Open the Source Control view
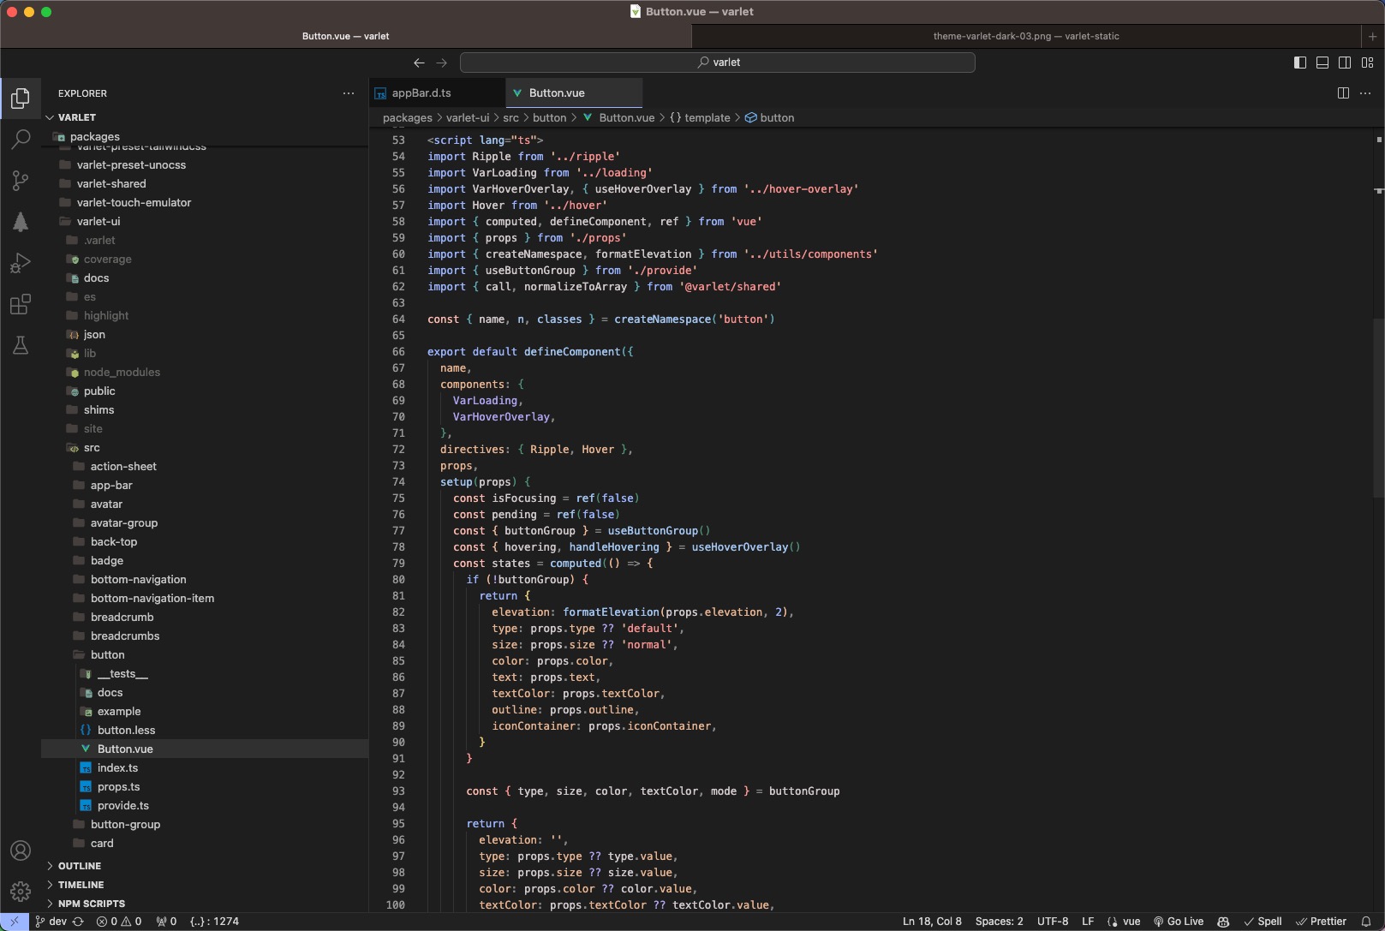This screenshot has width=1385, height=931. coord(21,180)
